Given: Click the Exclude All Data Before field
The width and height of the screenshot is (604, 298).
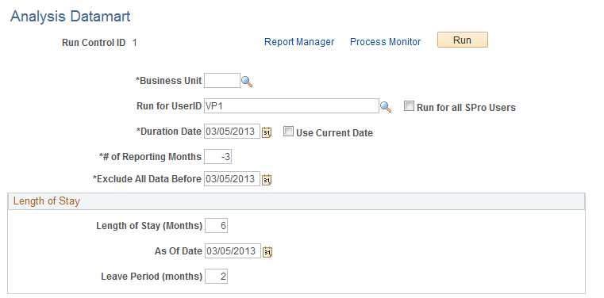Looking at the screenshot, I should [x=232, y=179].
